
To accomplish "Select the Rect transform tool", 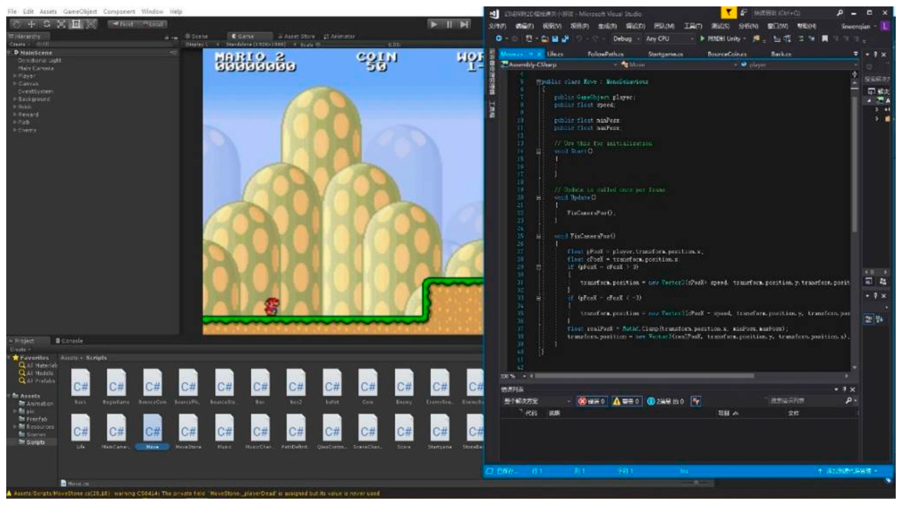I will 76,24.
